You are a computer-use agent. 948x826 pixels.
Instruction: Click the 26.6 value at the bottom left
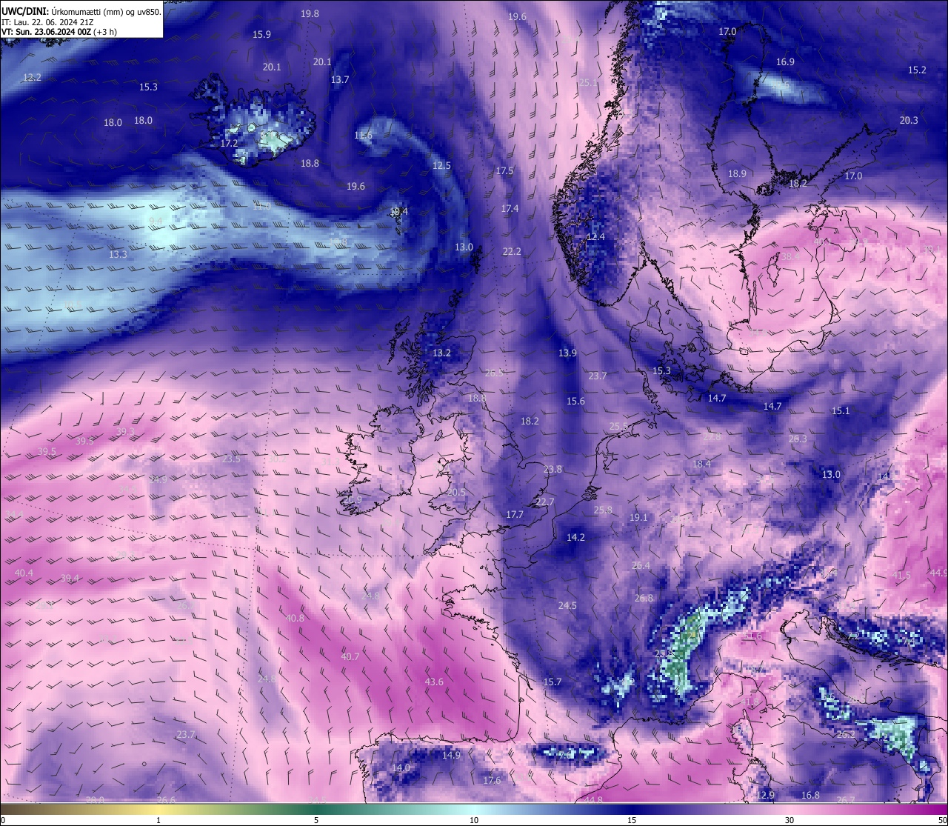coord(166,800)
